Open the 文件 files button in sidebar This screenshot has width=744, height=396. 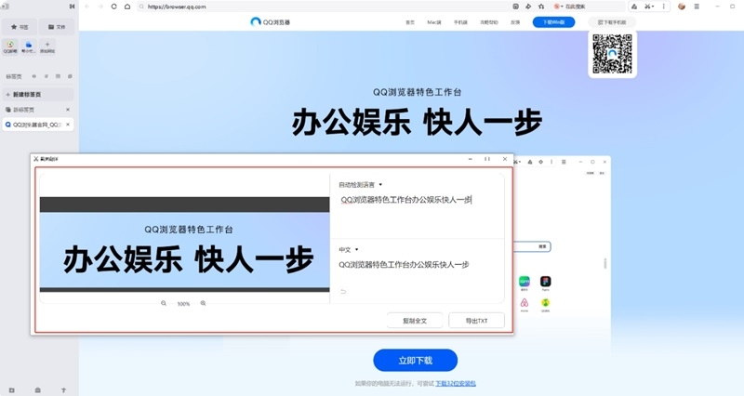[57, 27]
